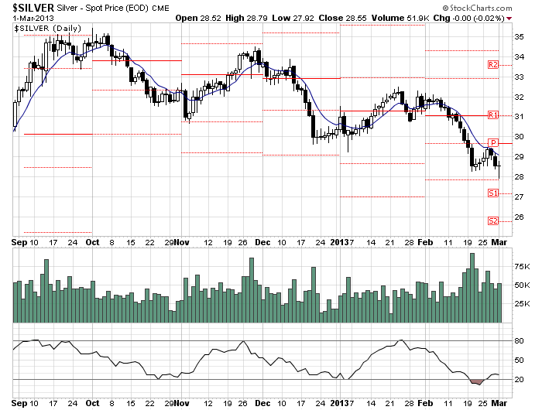
Task: Click 'Oct' on bottom date axis
Action: coord(92,403)
